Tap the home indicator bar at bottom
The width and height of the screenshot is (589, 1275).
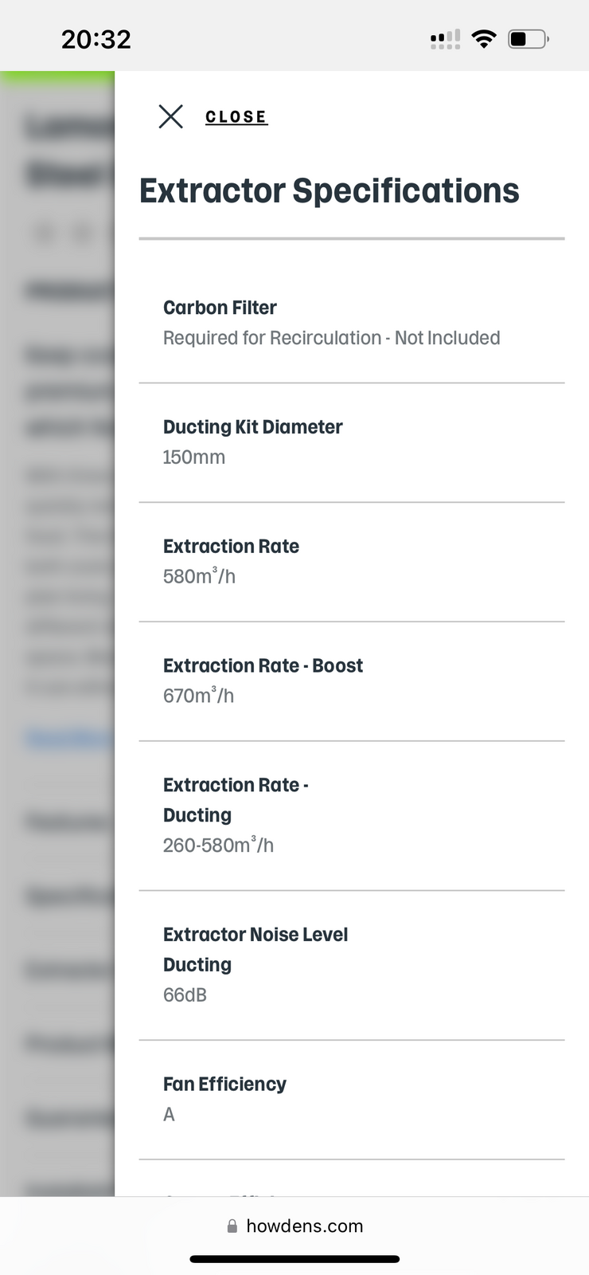point(294,1259)
